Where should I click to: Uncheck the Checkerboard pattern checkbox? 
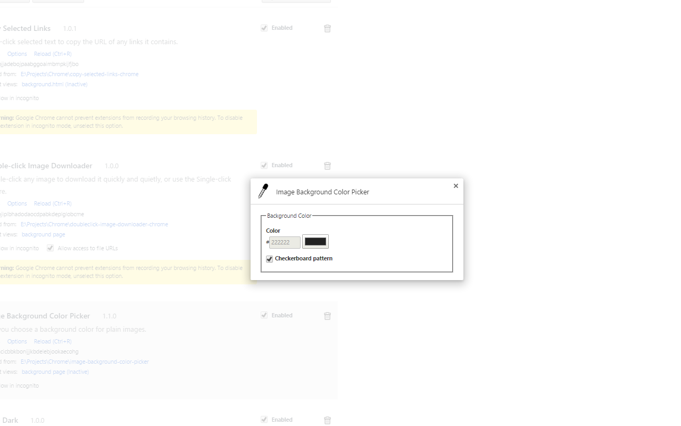tap(269, 259)
